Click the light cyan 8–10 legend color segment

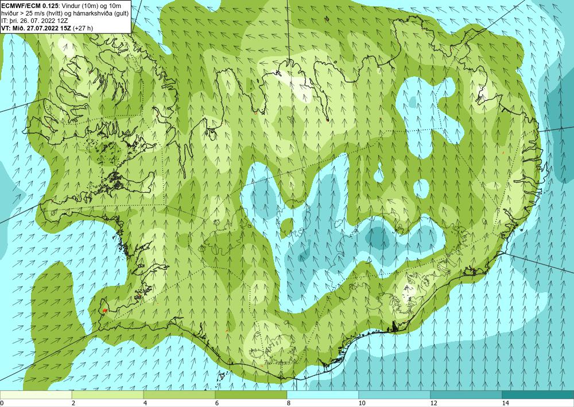click(323, 395)
